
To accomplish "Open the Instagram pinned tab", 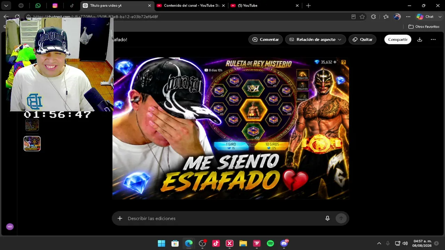I will coord(55,6).
